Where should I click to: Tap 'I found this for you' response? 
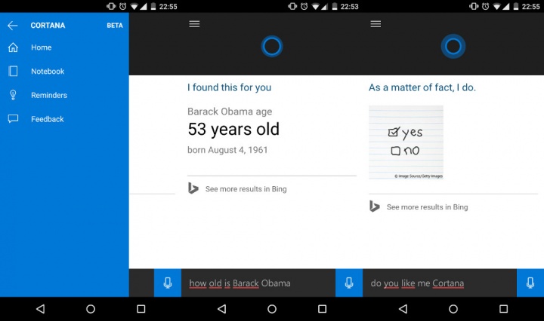coord(230,87)
